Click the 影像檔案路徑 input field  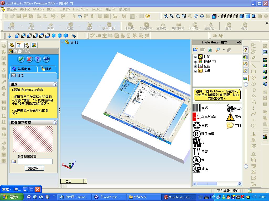tap(35, 161)
